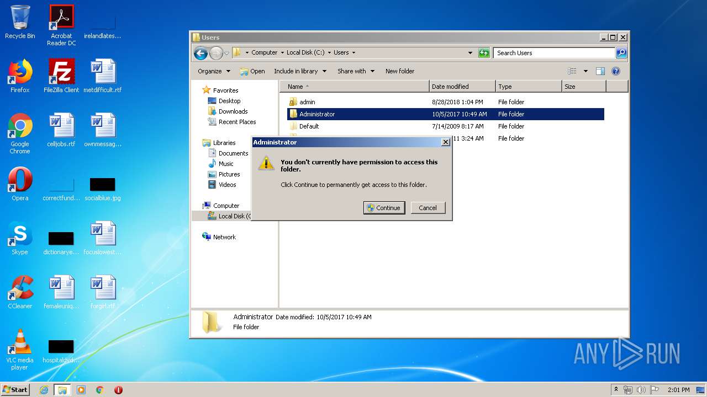Click Computer in the address breadcrumb

coord(264,53)
